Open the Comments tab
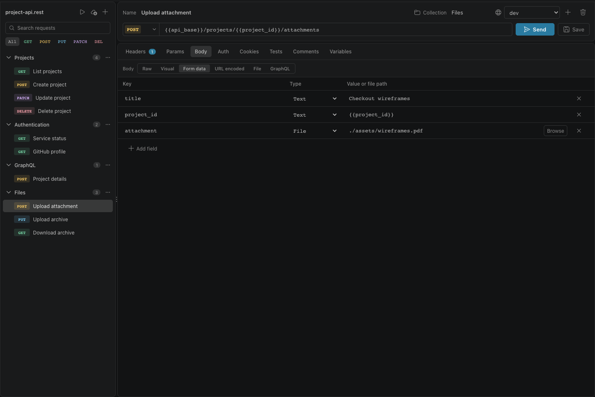The height and width of the screenshot is (397, 595). [306, 51]
